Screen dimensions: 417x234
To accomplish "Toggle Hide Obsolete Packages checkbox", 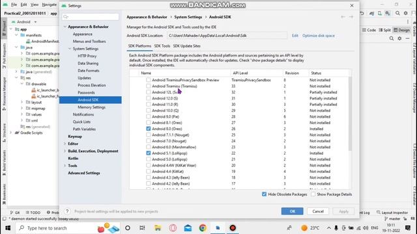I will tap(264, 194).
